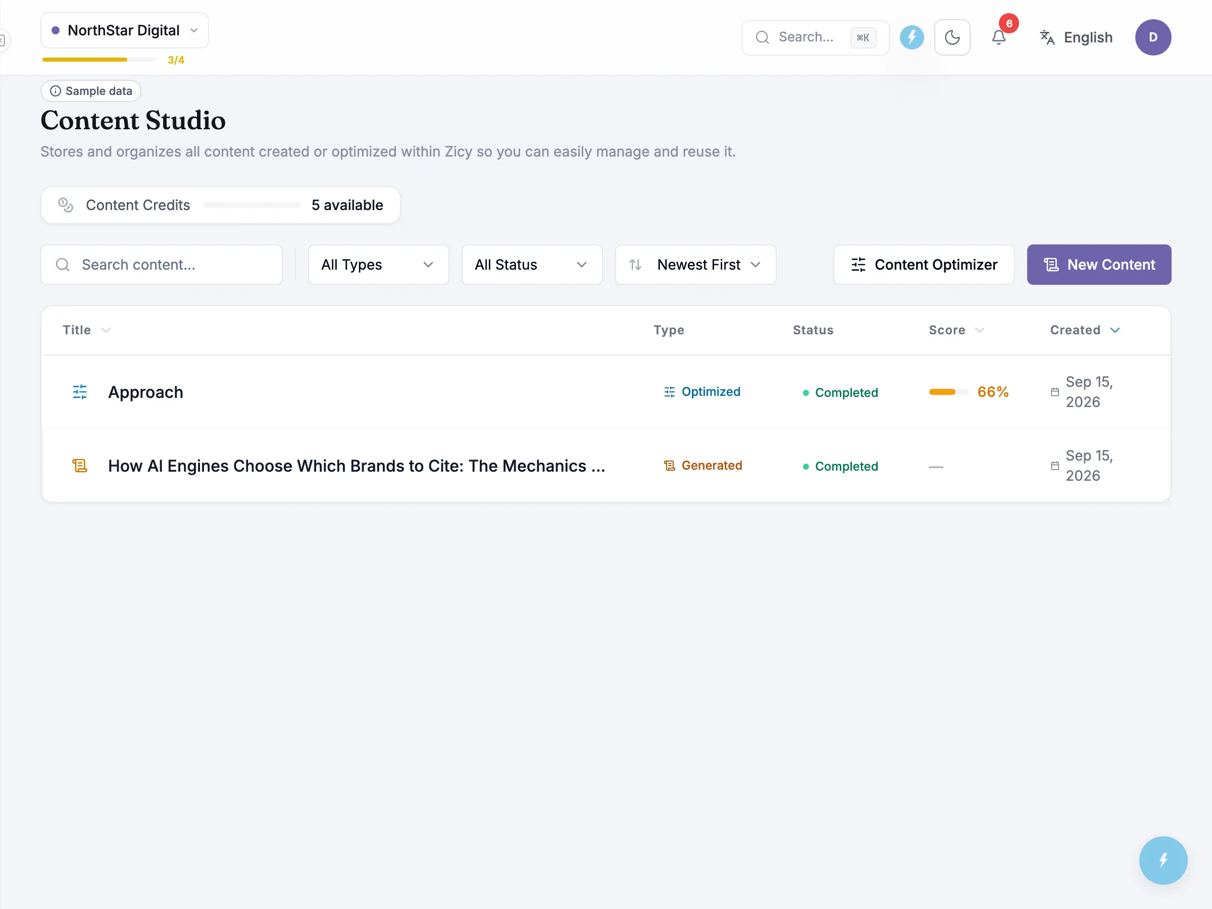
Task: Click the ⌘K shortcut badge
Action: [863, 38]
